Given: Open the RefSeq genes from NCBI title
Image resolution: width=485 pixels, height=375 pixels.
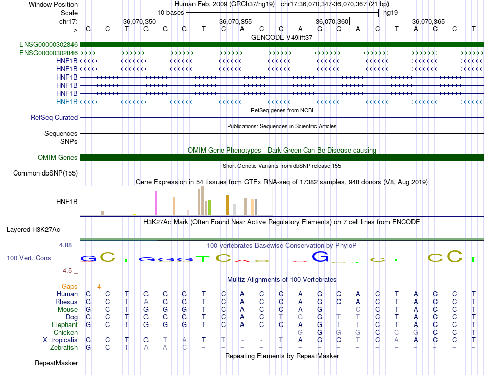Looking at the screenshot, I should click(x=282, y=110).
